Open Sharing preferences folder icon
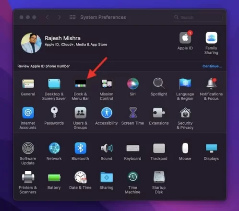This screenshot has width=239, height=211. (107, 177)
